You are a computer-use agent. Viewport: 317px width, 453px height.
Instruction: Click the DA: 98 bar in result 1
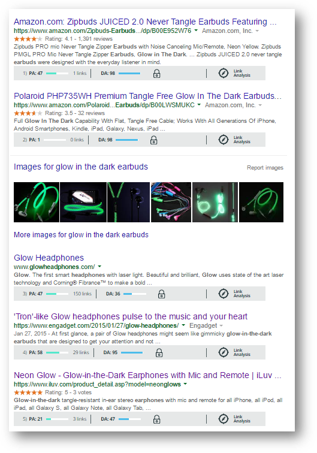pos(129,73)
